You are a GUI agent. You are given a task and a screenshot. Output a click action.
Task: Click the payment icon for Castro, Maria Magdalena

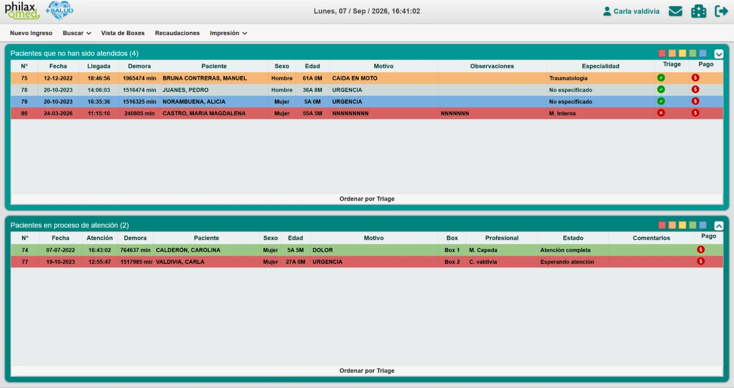tap(695, 113)
